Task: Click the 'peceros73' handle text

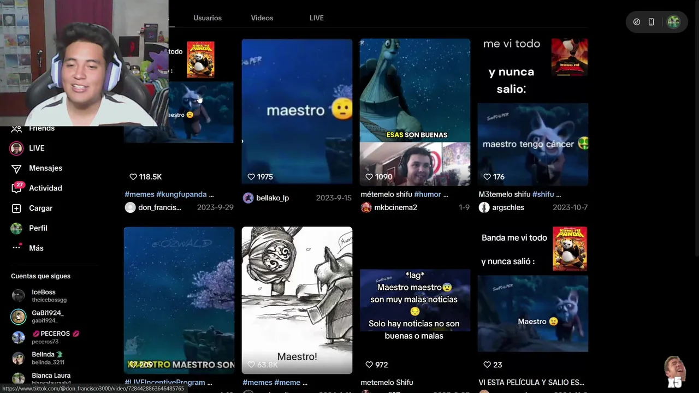Action: pyautogui.click(x=45, y=342)
